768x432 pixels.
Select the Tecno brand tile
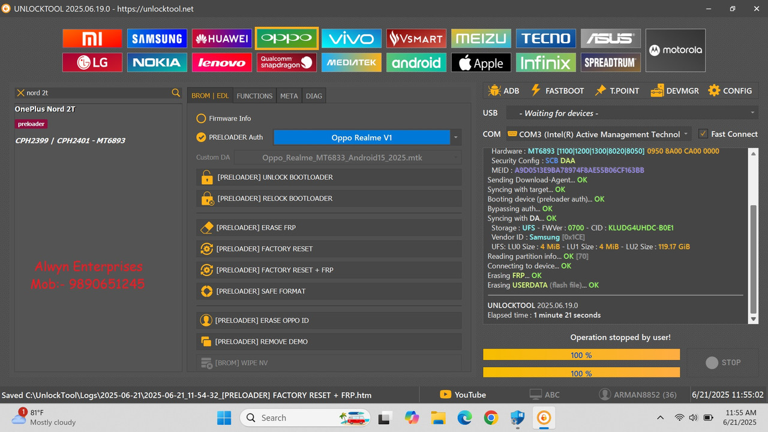point(546,38)
